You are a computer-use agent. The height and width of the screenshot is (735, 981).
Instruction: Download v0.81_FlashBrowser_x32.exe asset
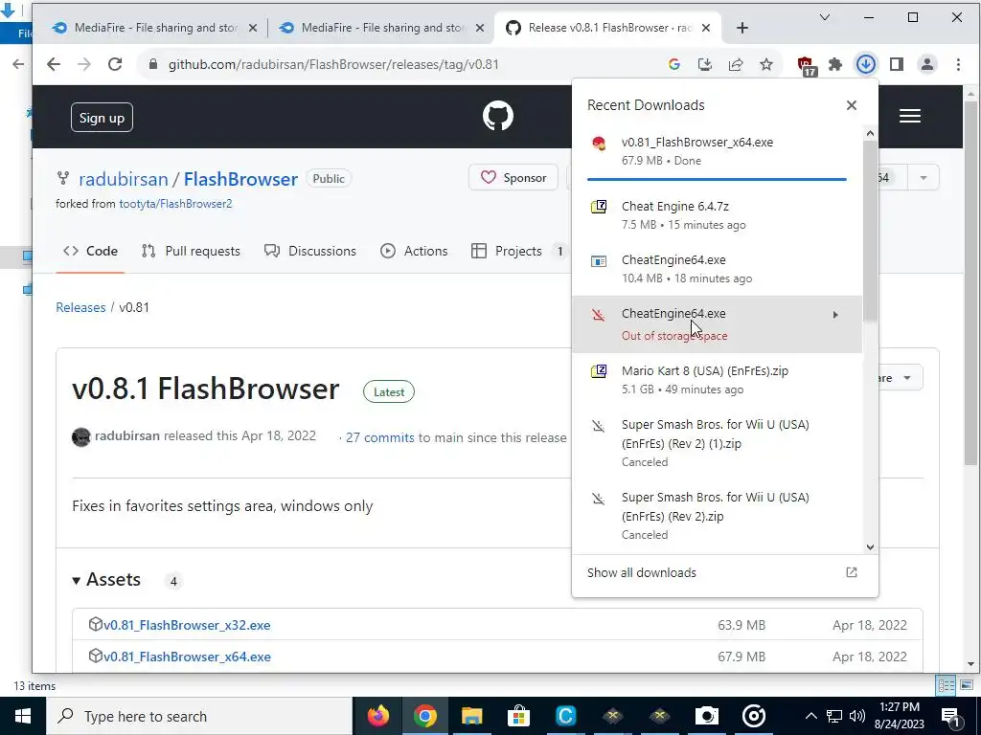(x=187, y=625)
